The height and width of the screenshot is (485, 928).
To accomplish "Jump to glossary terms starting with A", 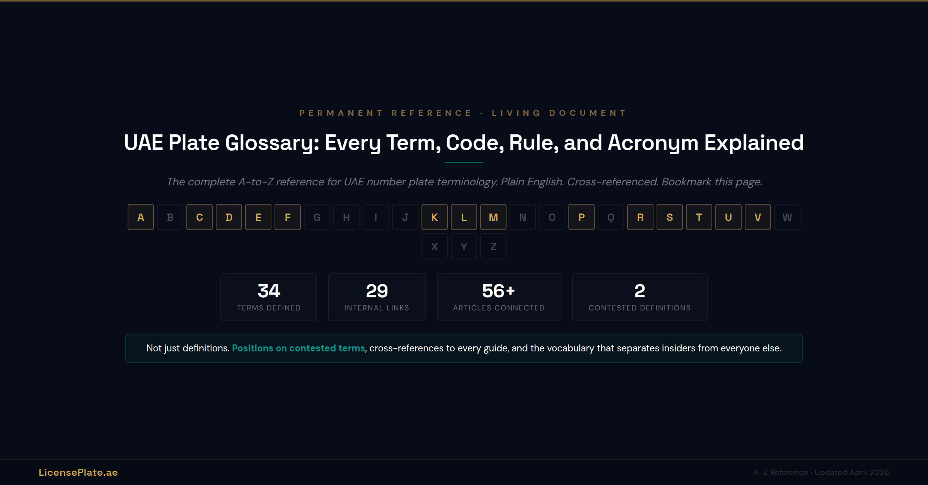I will coord(140,217).
